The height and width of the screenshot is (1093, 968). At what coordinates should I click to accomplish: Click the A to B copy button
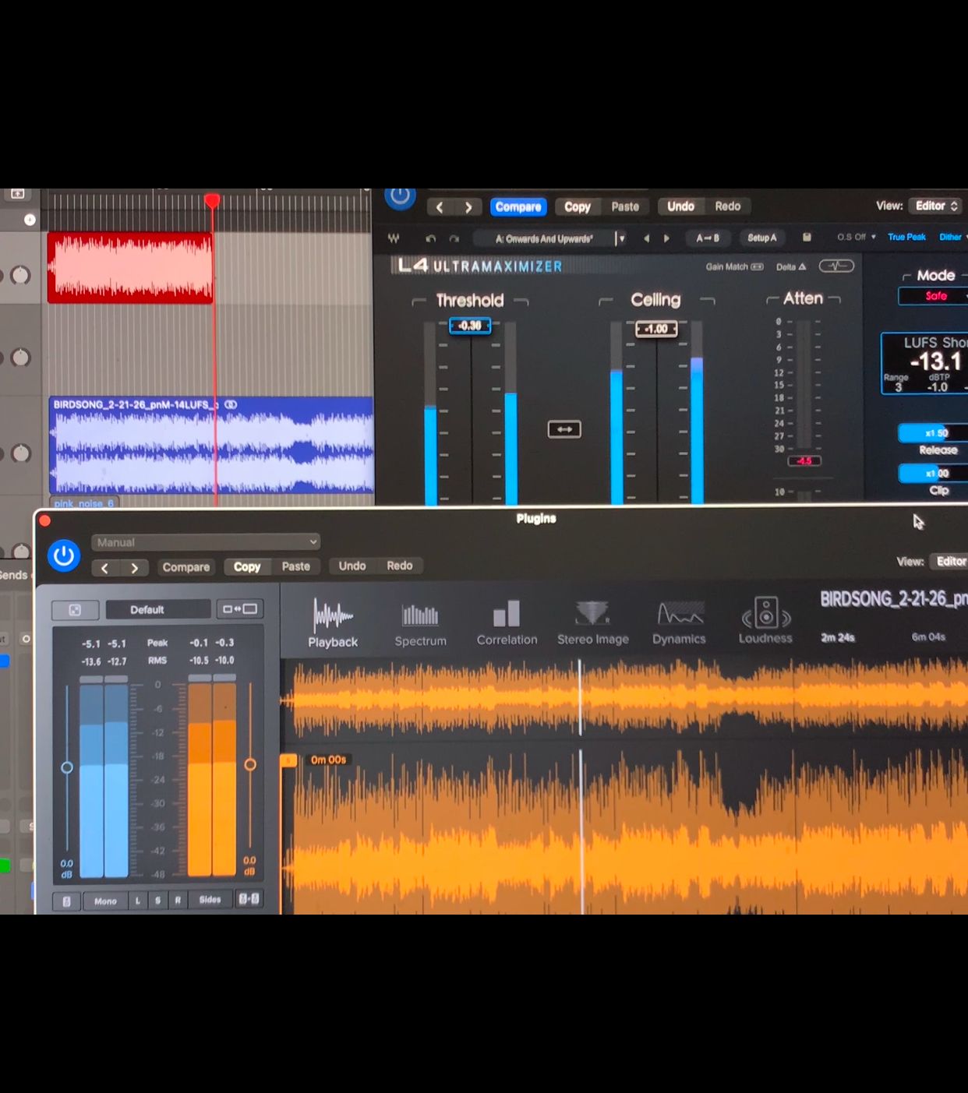click(x=707, y=238)
